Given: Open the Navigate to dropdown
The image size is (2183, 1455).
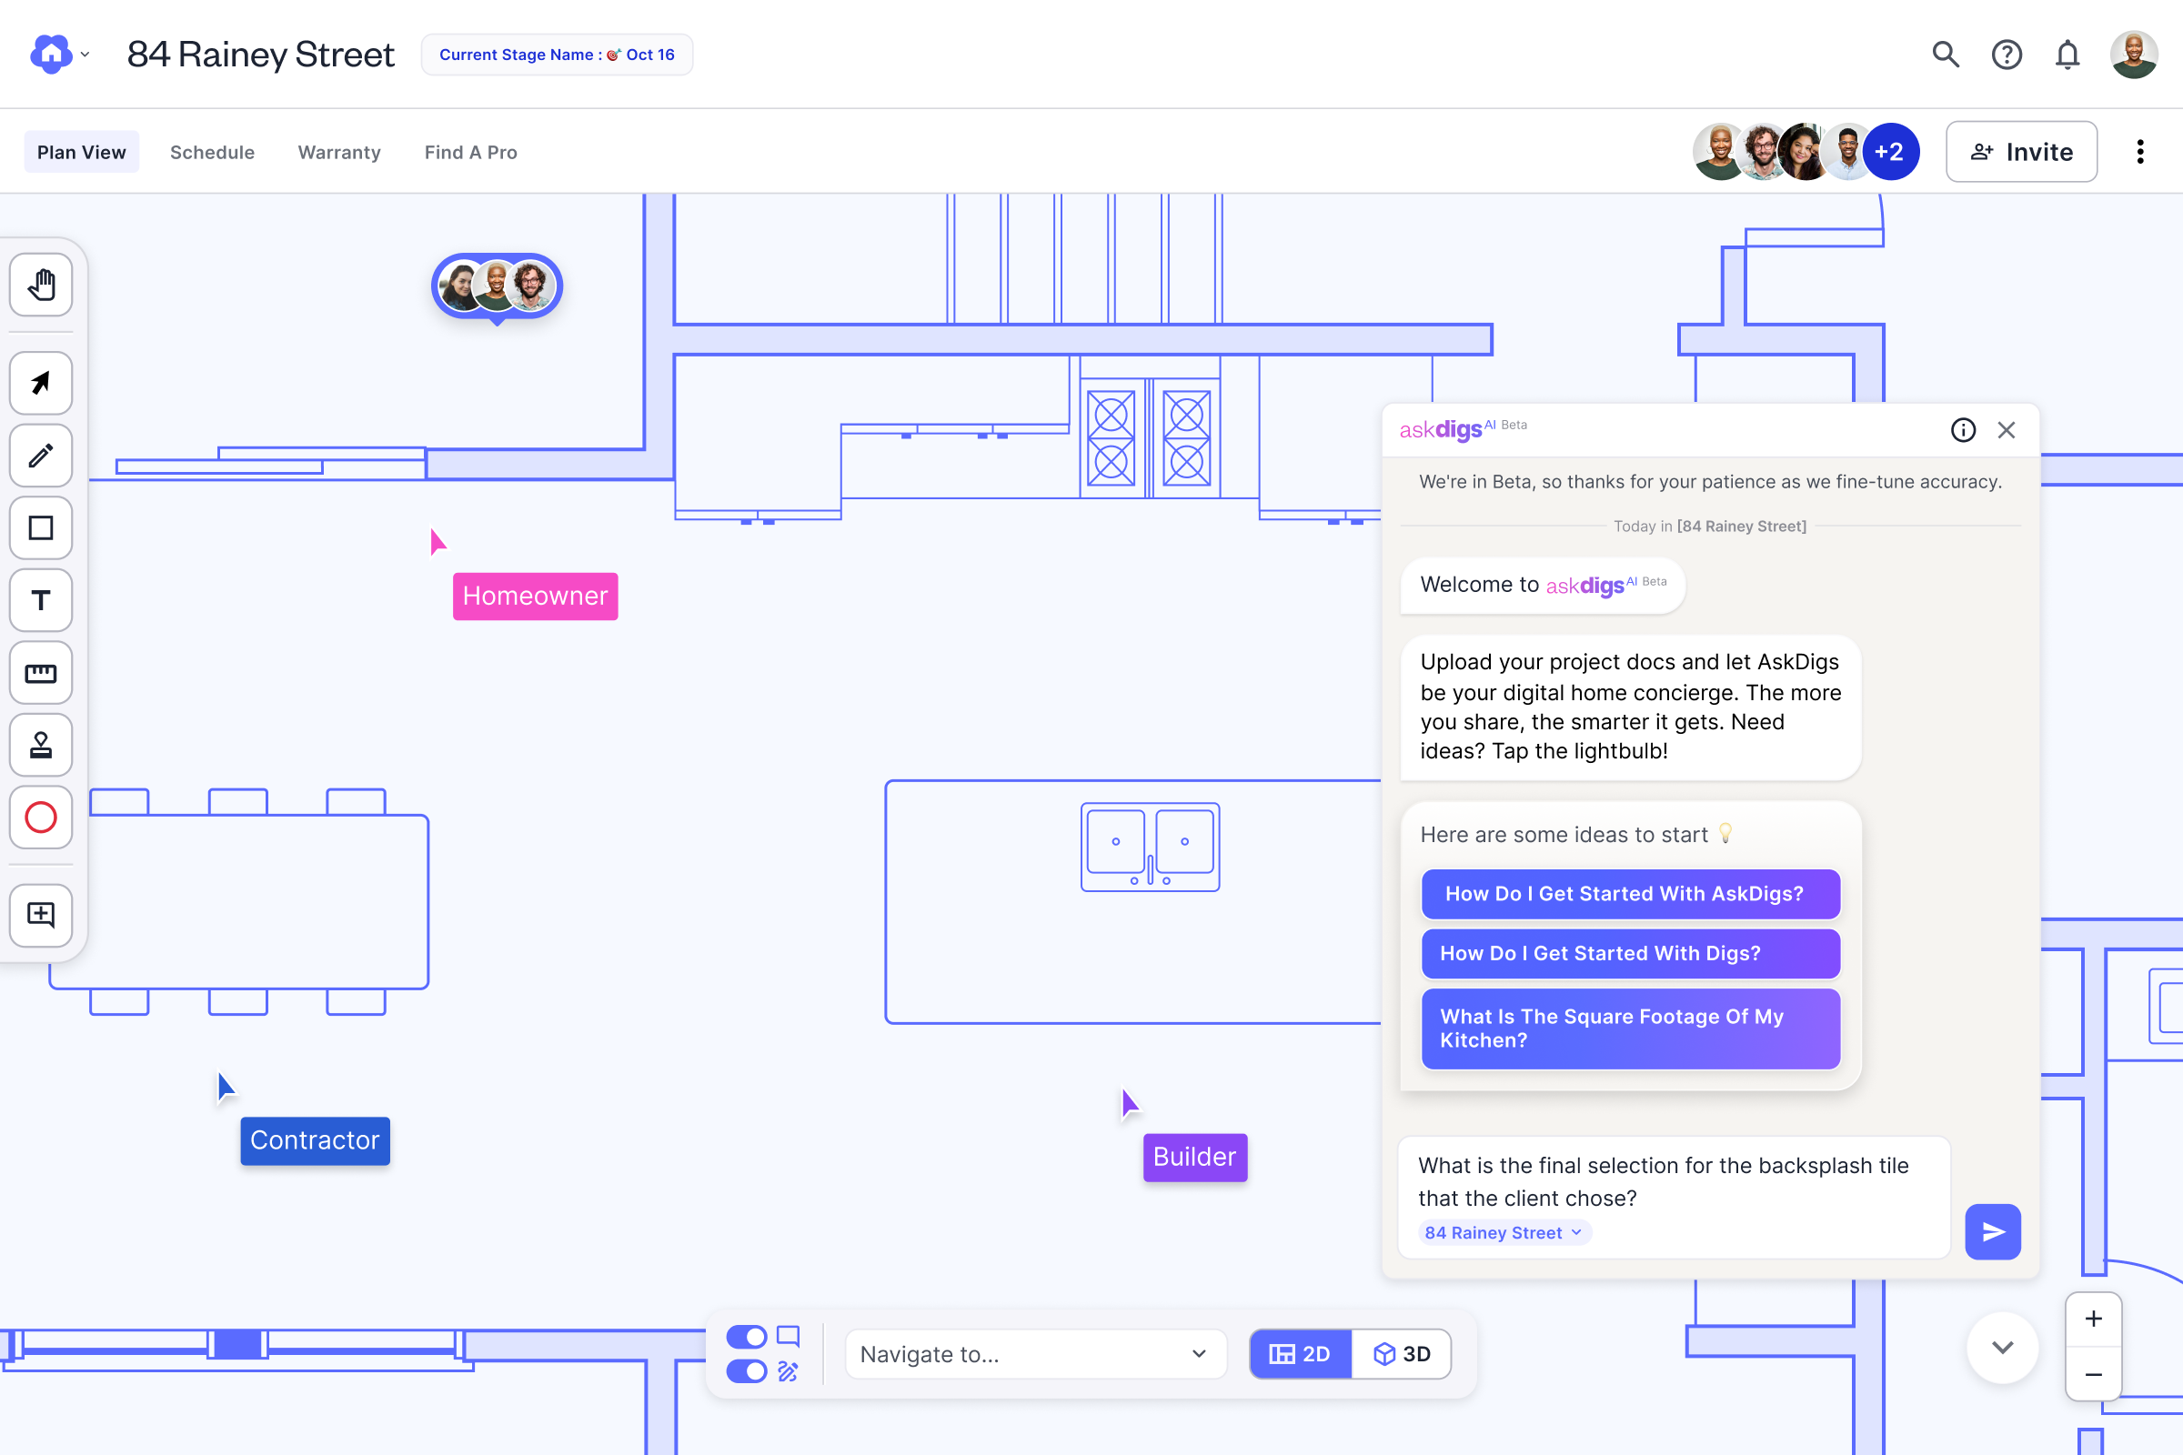Looking at the screenshot, I should [1034, 1354].
